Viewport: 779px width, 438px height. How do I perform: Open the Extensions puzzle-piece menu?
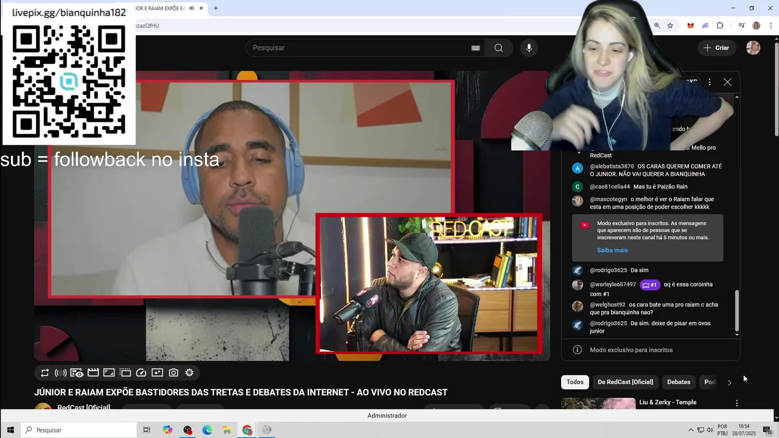(x=720, y=26)
